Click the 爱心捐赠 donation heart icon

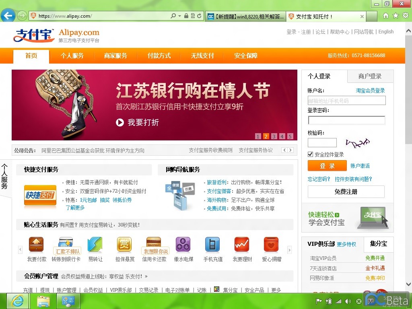coord(271,245)
